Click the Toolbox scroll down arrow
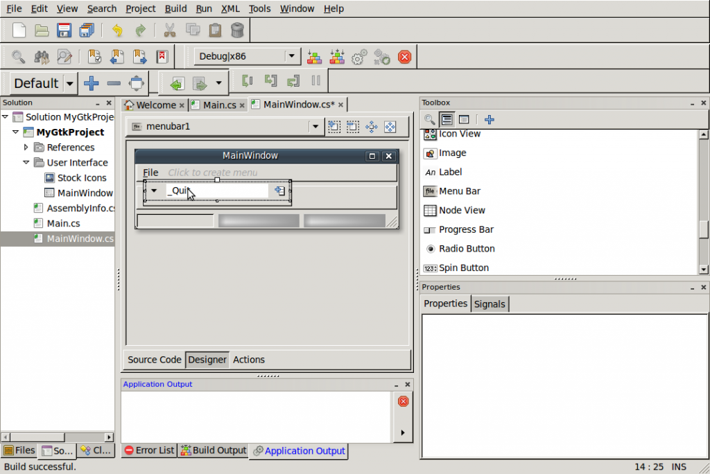This screenshot has height=474, width=710. click(x=703, y=270)
